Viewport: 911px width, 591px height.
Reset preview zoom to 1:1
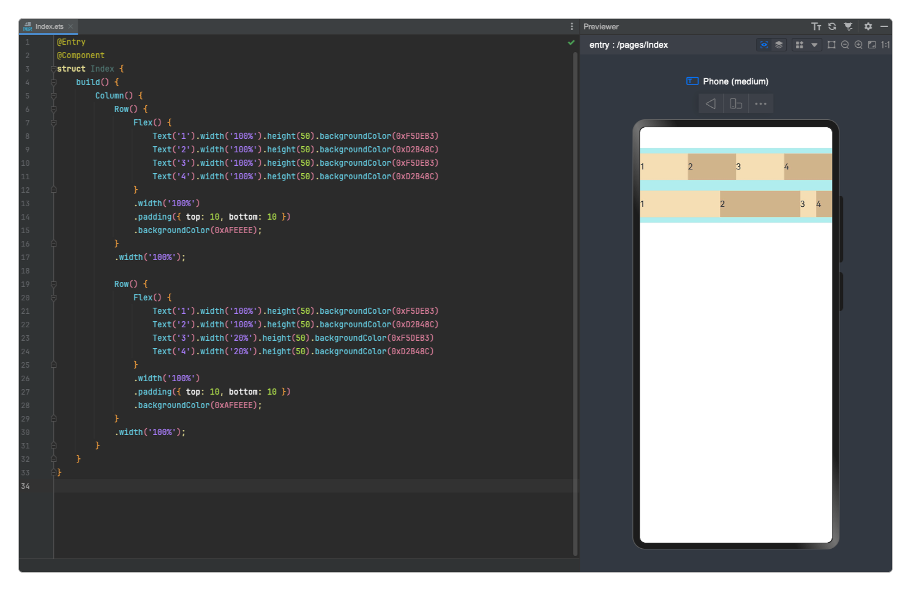tap(885, 45)
